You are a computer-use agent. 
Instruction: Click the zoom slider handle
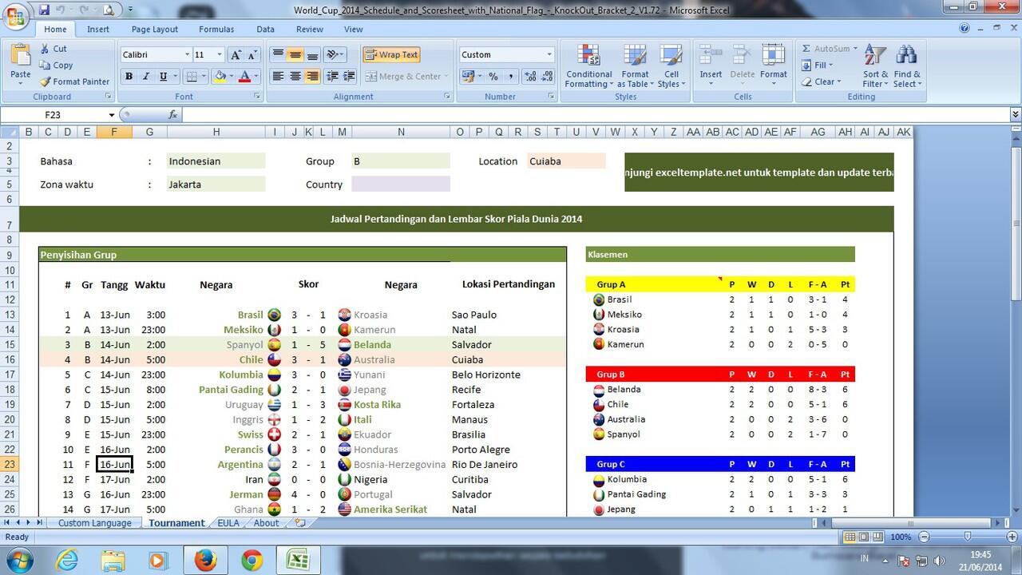(x=967, y=537)
